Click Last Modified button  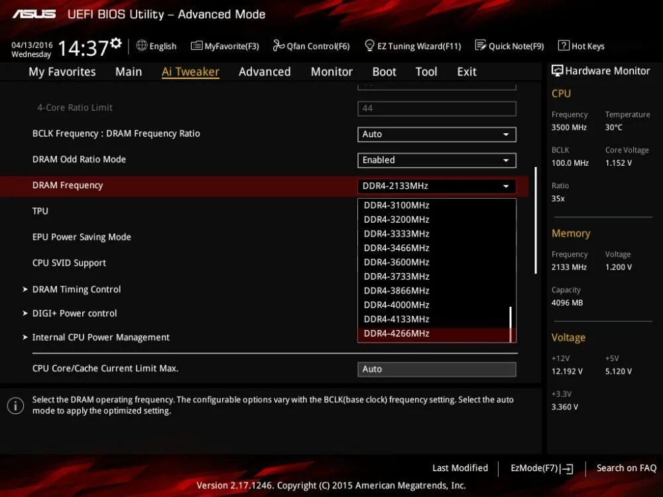460,469
